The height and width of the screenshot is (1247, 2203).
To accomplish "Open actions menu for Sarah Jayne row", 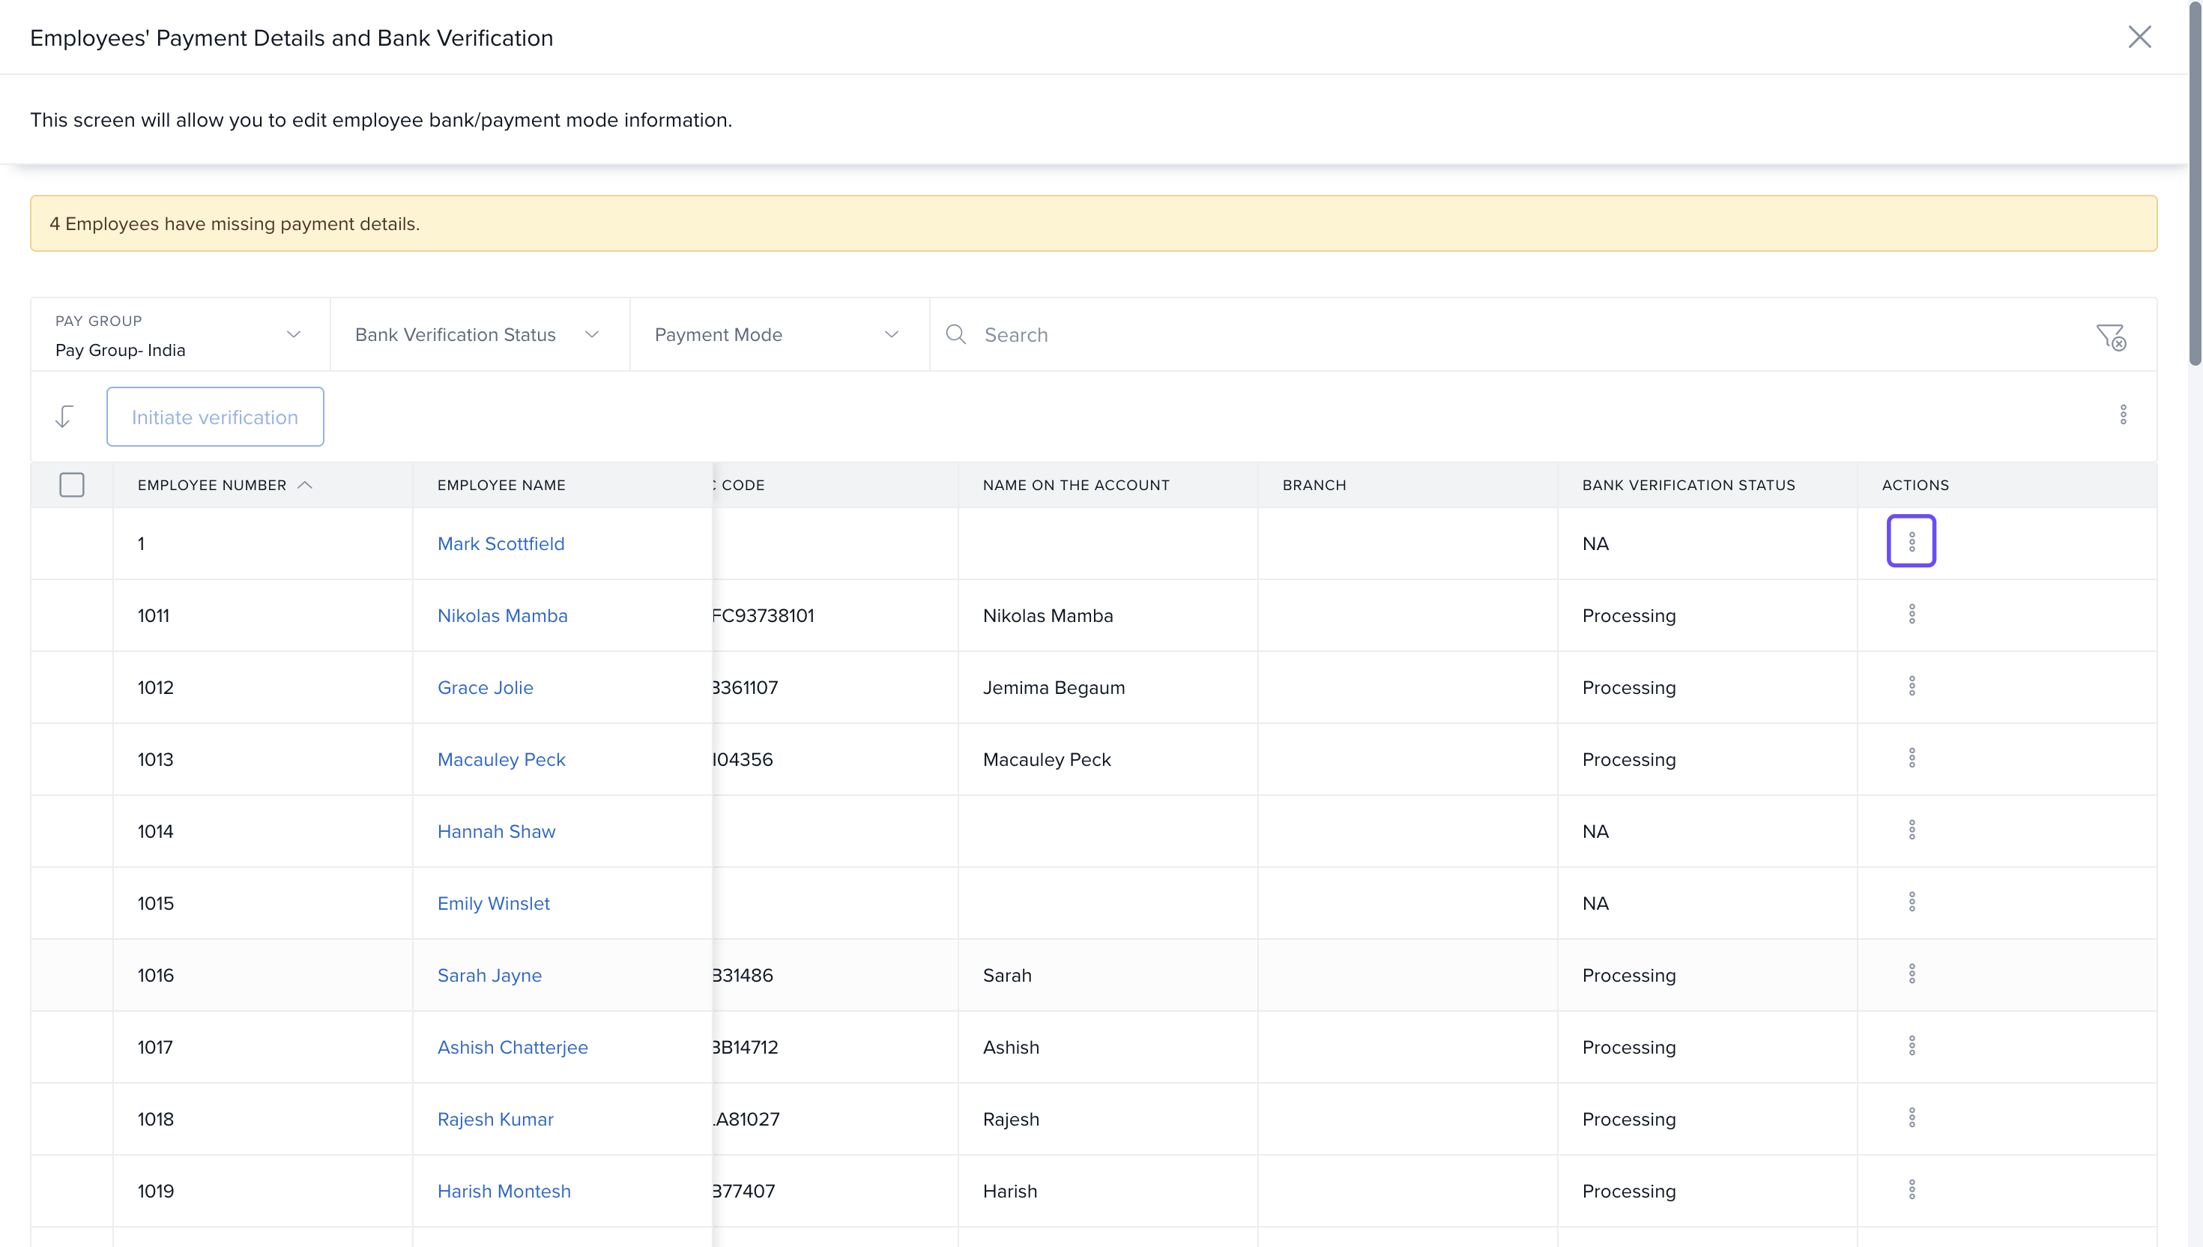I will [1911, 973].
